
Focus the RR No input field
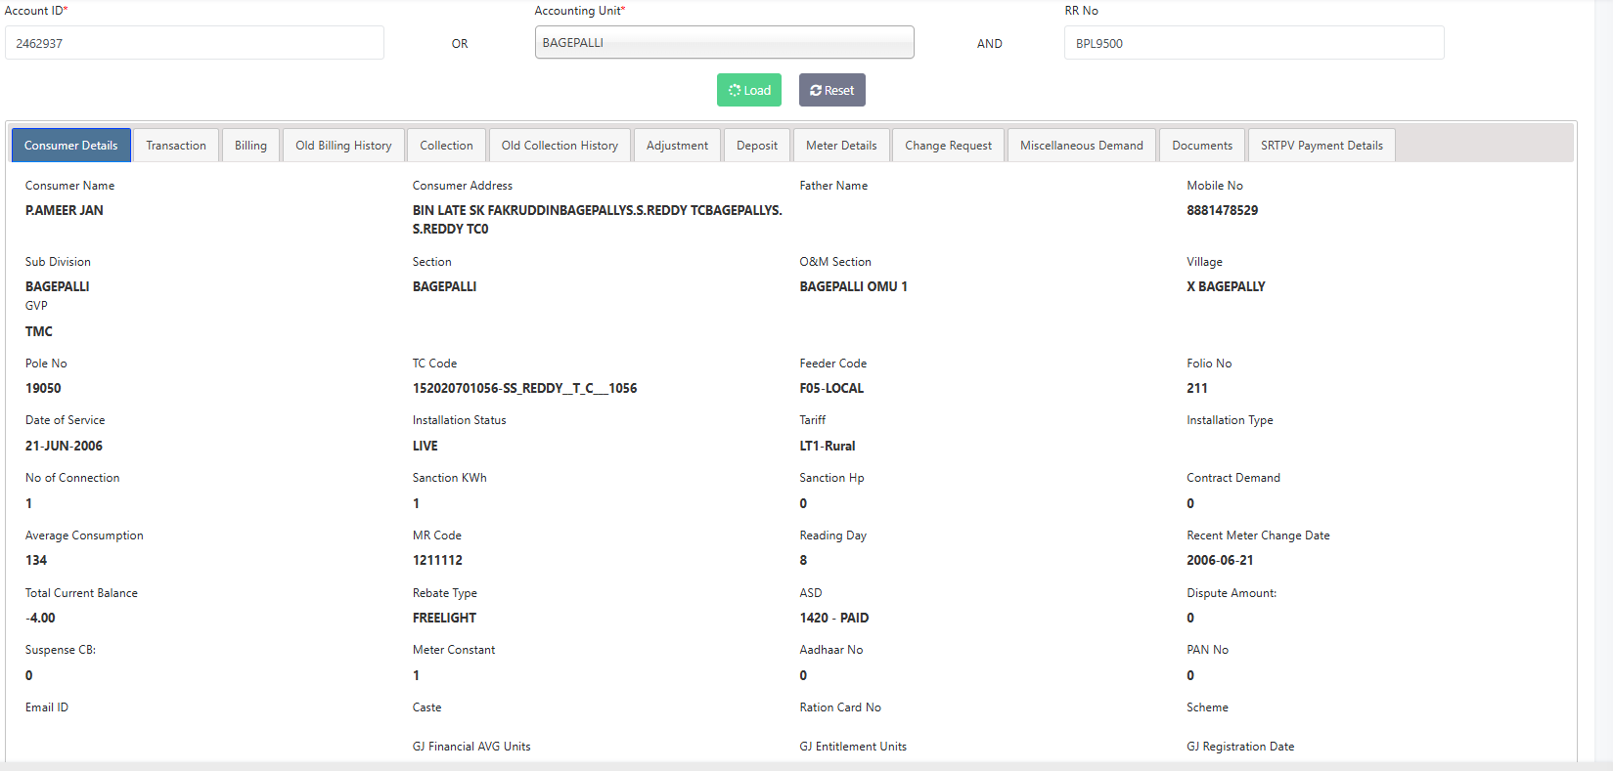coord(1254,43)
